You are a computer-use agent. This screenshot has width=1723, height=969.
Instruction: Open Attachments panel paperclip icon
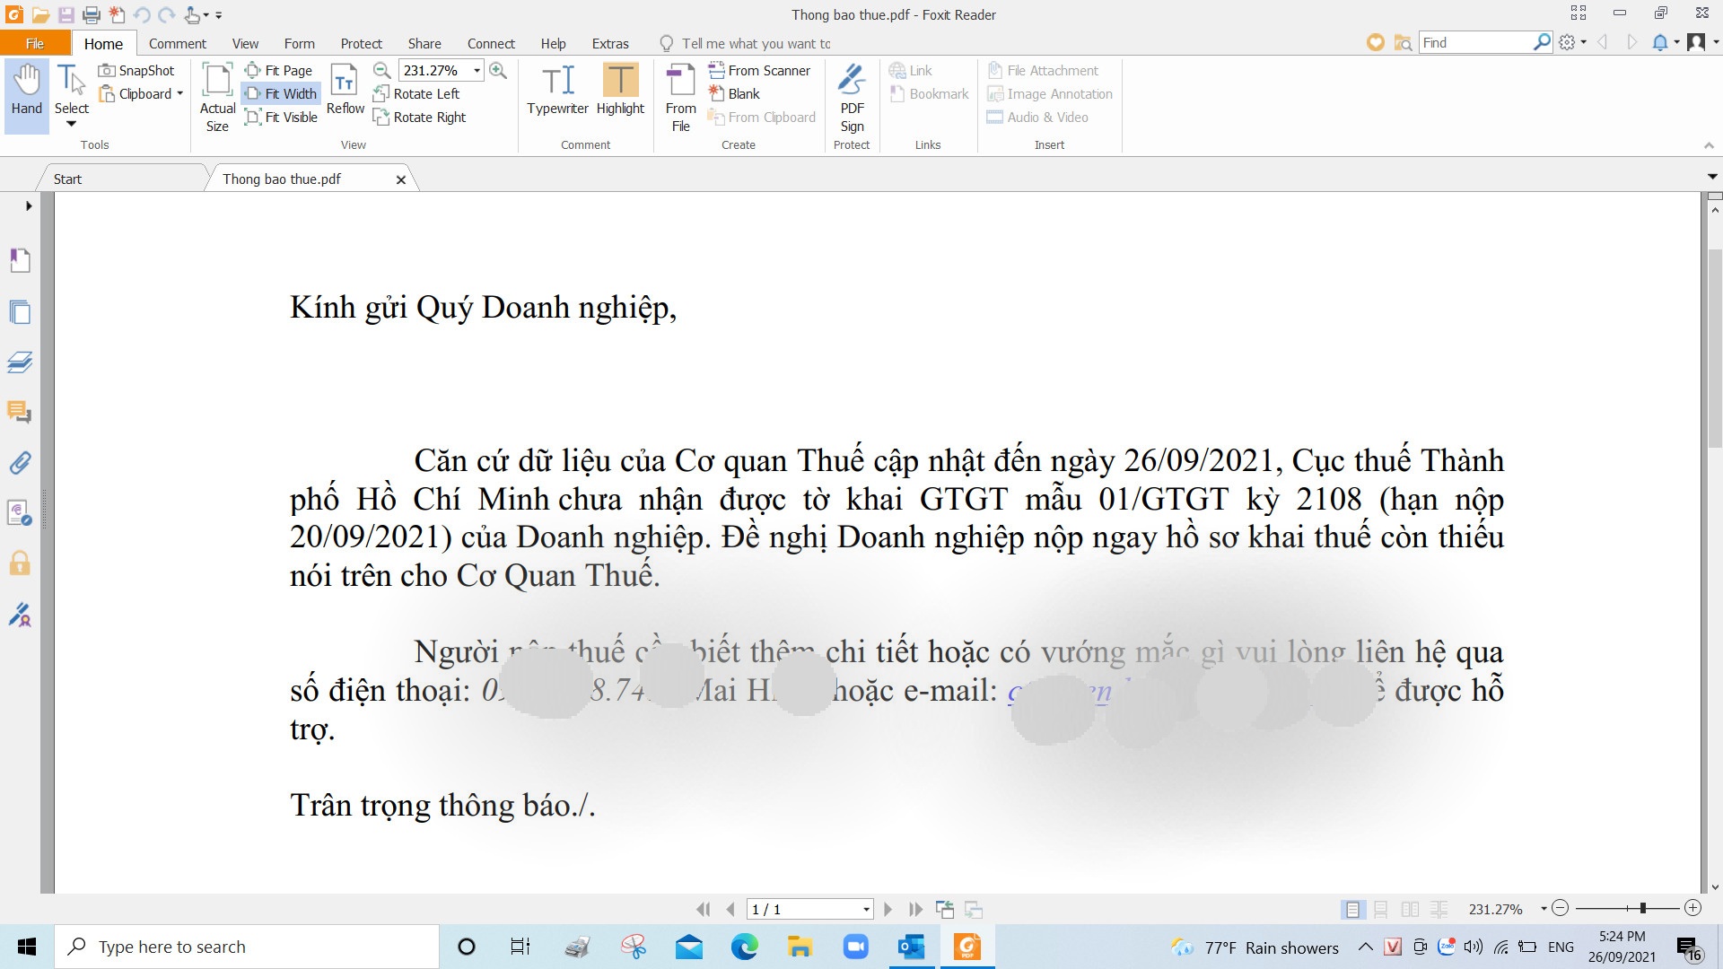click(x=20, y=463)
